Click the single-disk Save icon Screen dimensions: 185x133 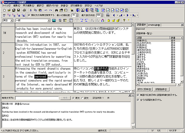(18, 10)
